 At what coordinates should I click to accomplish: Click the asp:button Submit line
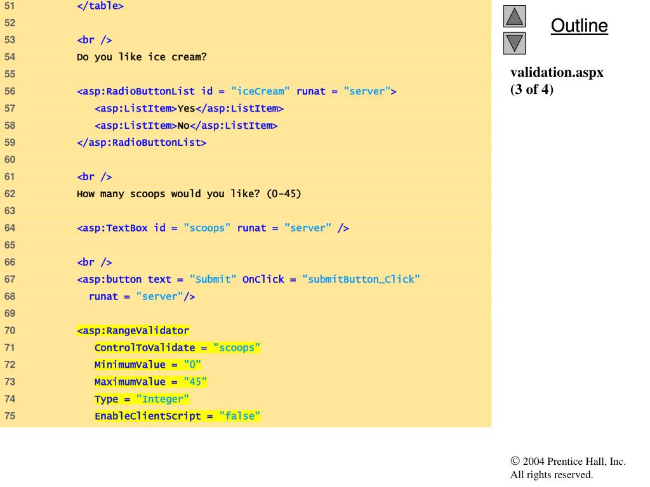[x=248, y=280]
